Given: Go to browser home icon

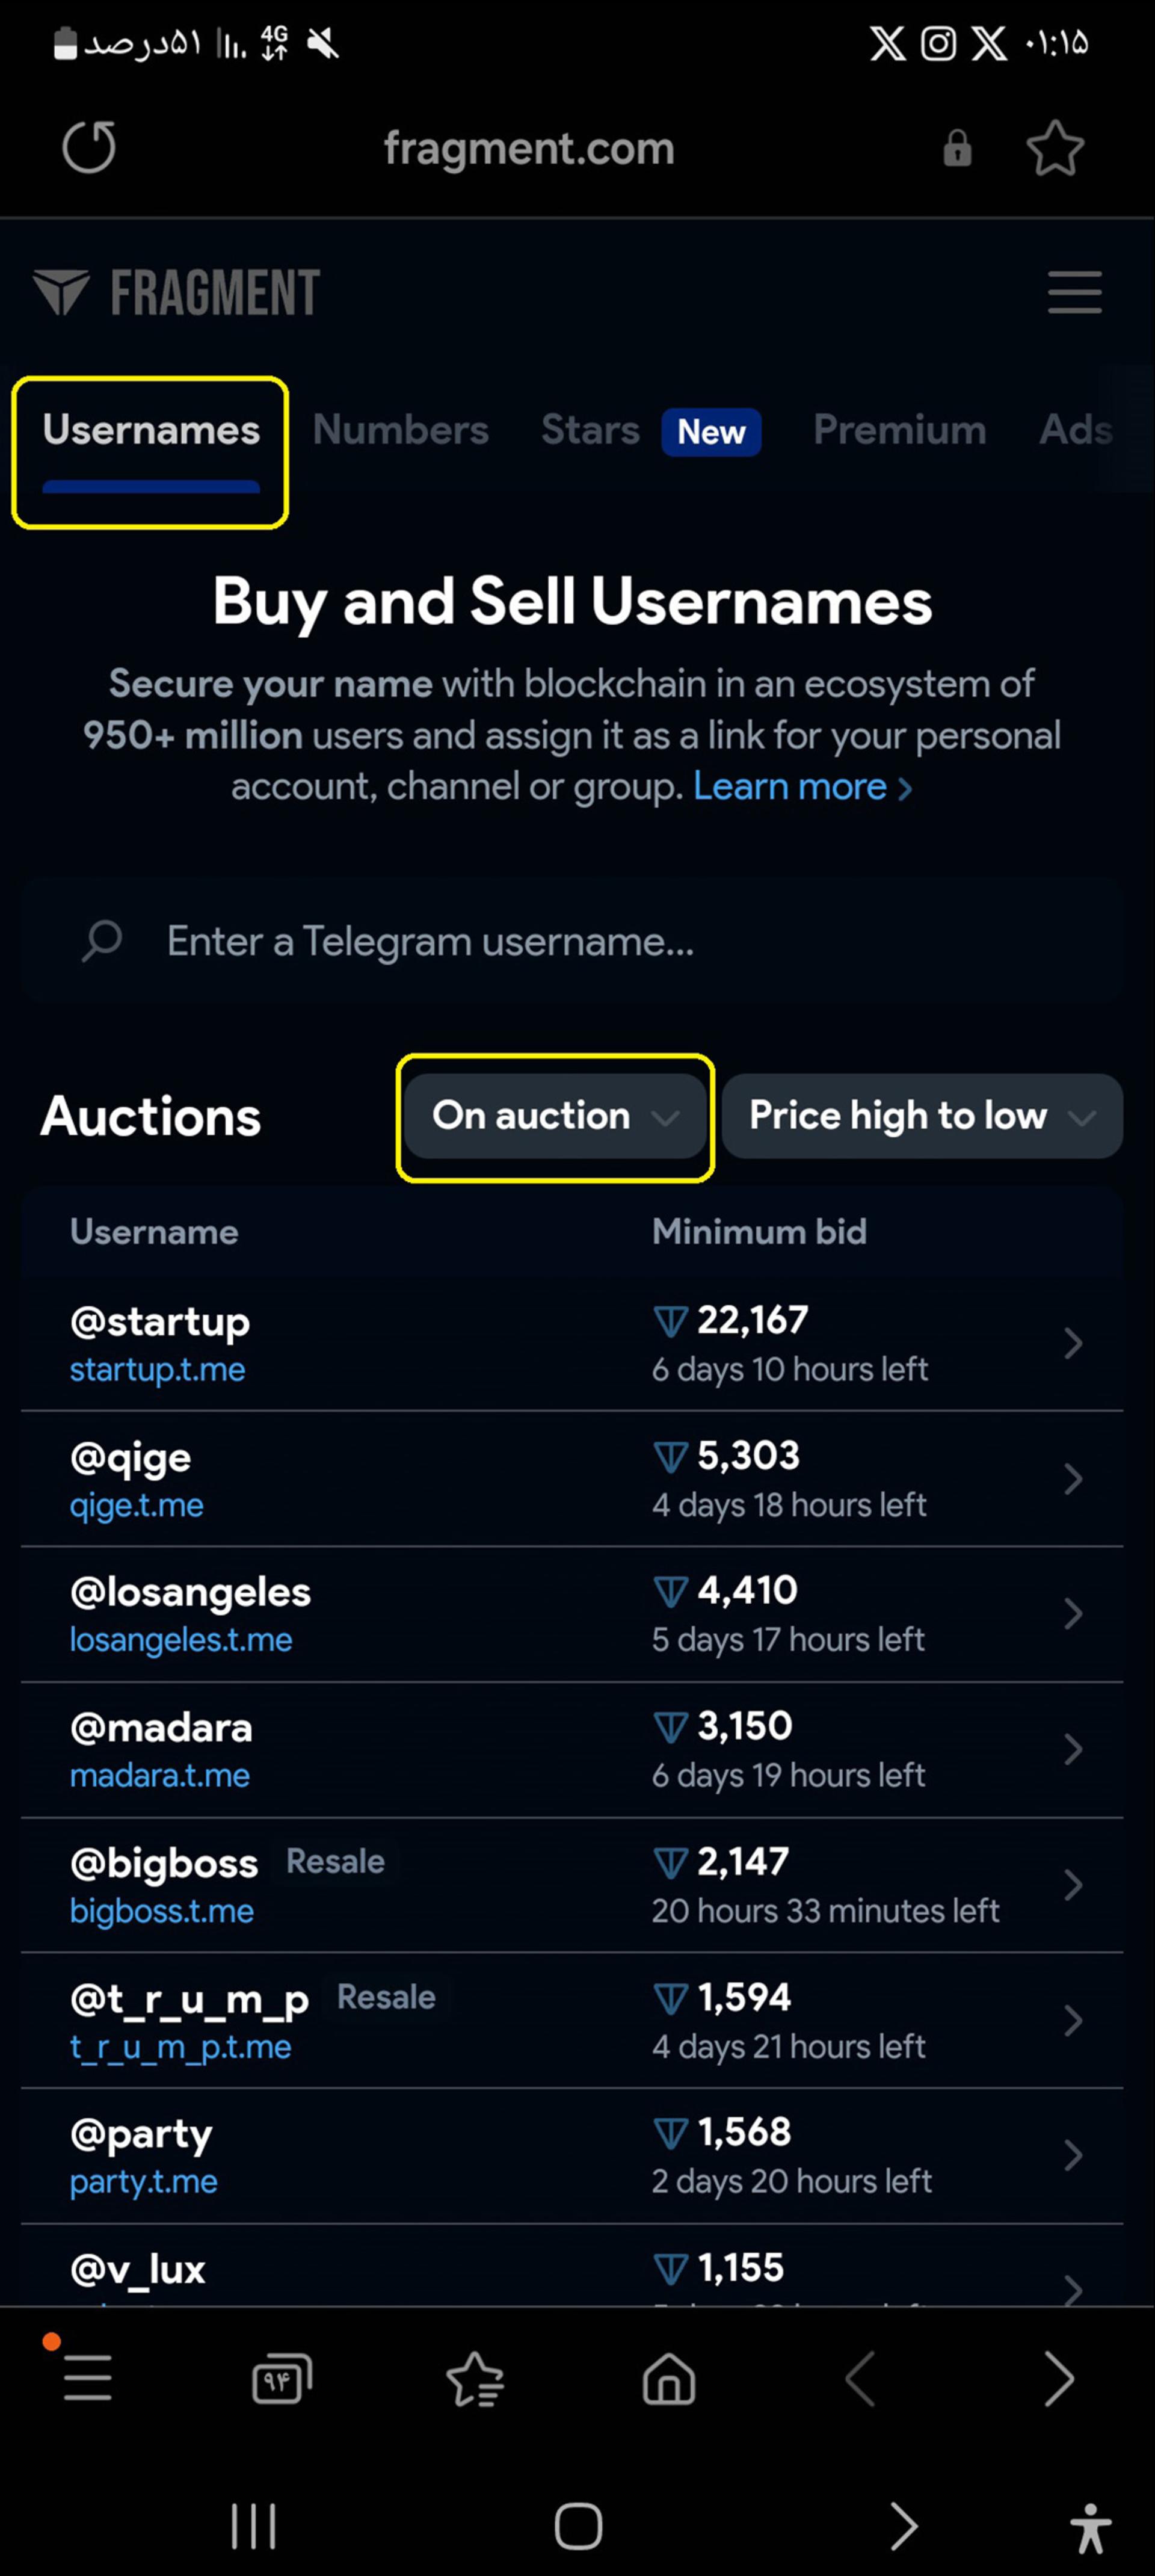Looking at the screenshot, I should (668, 2378).
